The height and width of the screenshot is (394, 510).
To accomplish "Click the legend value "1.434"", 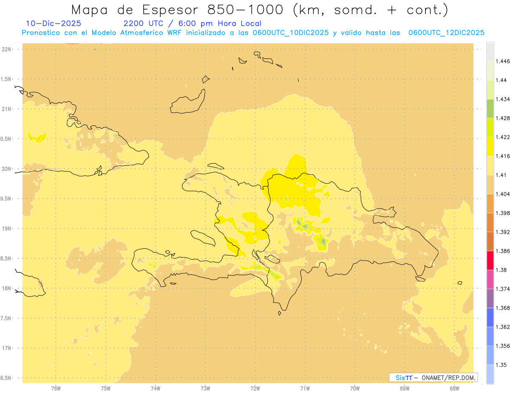I will pyautogui.click(x=504, y=99).
